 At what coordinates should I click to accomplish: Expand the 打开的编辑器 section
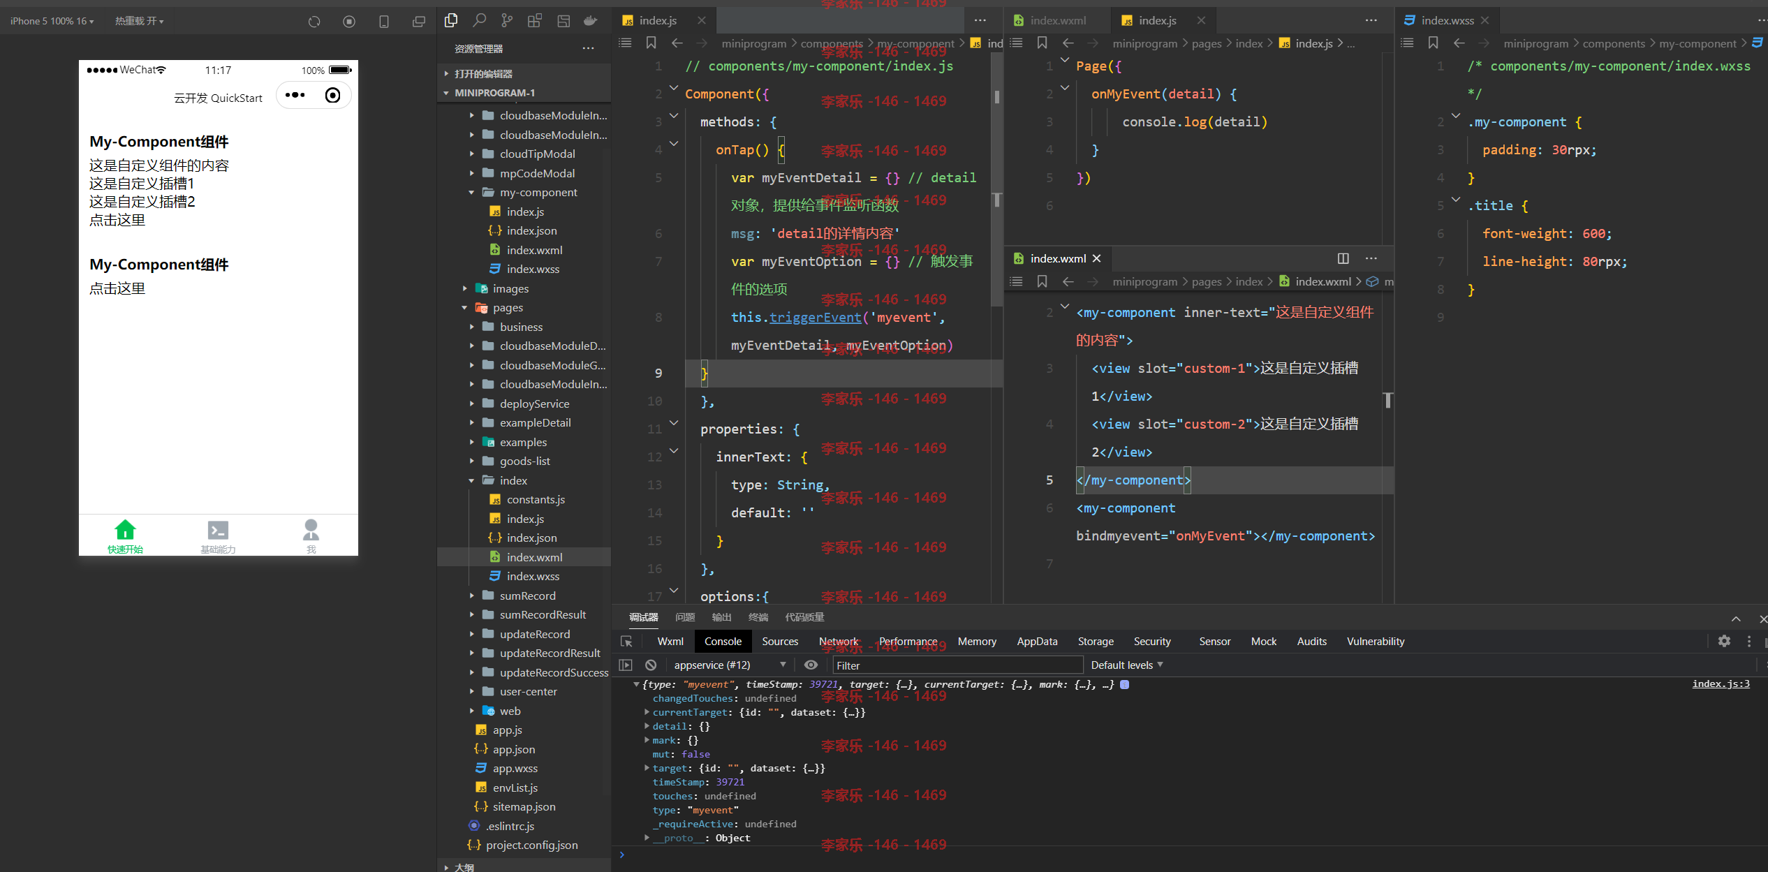[446, 73]
